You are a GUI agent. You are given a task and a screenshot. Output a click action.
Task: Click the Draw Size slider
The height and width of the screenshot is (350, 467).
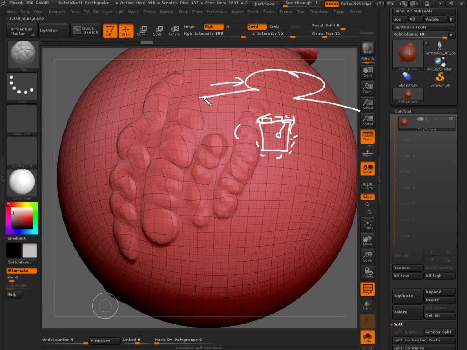[x=342, y=35]
